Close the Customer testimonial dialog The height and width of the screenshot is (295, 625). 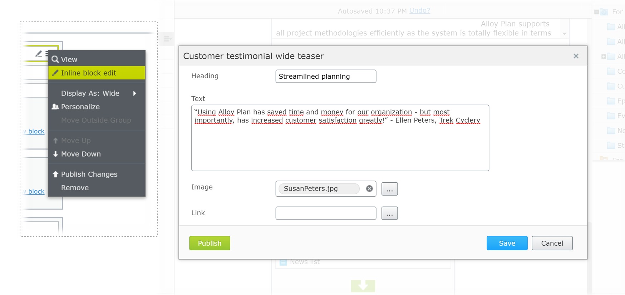point(576,56)
